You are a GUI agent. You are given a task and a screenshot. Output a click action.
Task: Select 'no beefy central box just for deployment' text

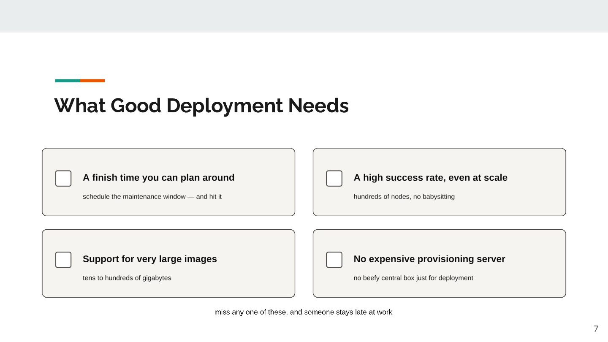point(413,278)
